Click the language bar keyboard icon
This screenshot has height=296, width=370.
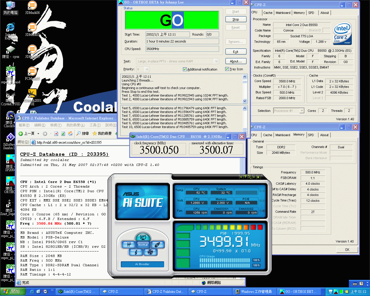(x=355, y=284)
